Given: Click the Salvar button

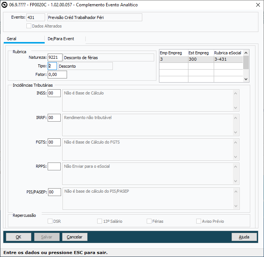Looking at the screenshot, I should click(x=47, y=237).
